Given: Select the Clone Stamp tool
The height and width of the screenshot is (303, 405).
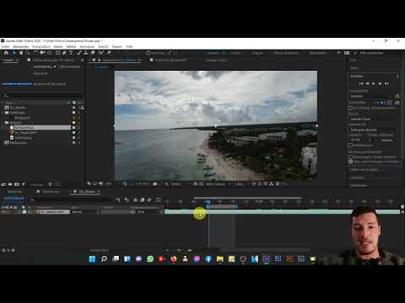Looking at the screenshot, I should coord(86,53).
